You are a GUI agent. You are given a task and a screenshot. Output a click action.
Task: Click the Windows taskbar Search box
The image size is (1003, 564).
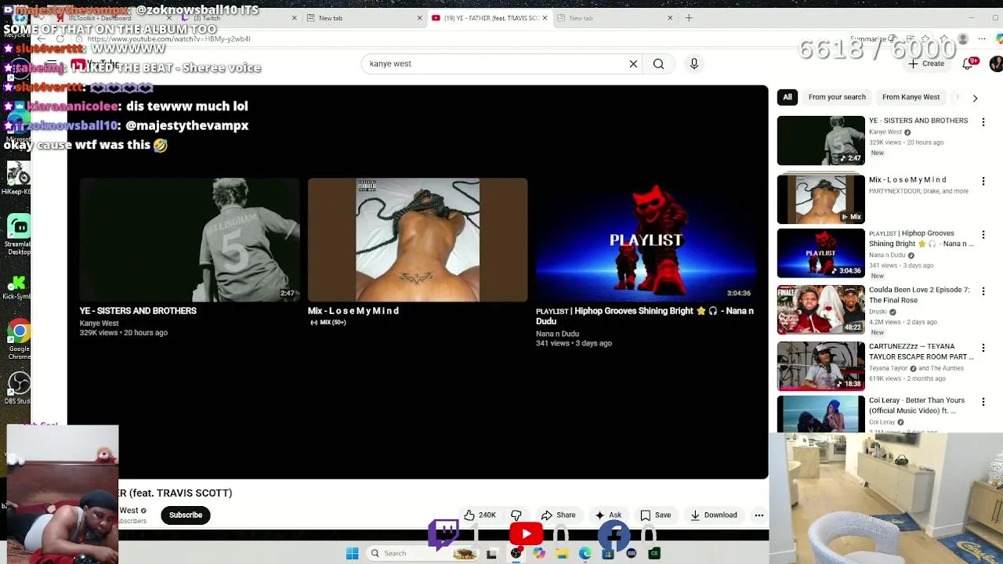pyautogui.click(x=422, y=554)
